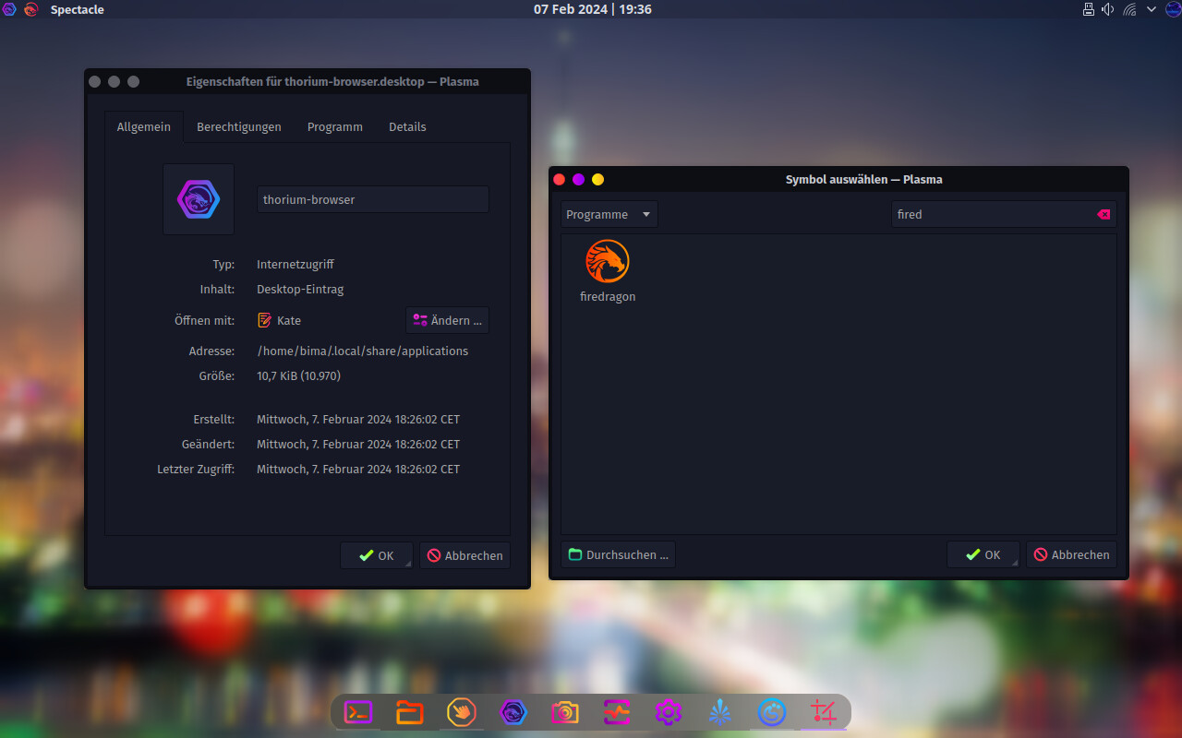Image resolution: width=1182 pixels, height=738 pixels.
Task: Click the 'Ändern ...' button
Action: coord(447,320)
